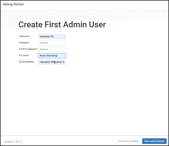The height and width of the screenshot is (146, 169).
Task: Click the Jenkins 2.222.3 version text
Action: click(13, 141)
